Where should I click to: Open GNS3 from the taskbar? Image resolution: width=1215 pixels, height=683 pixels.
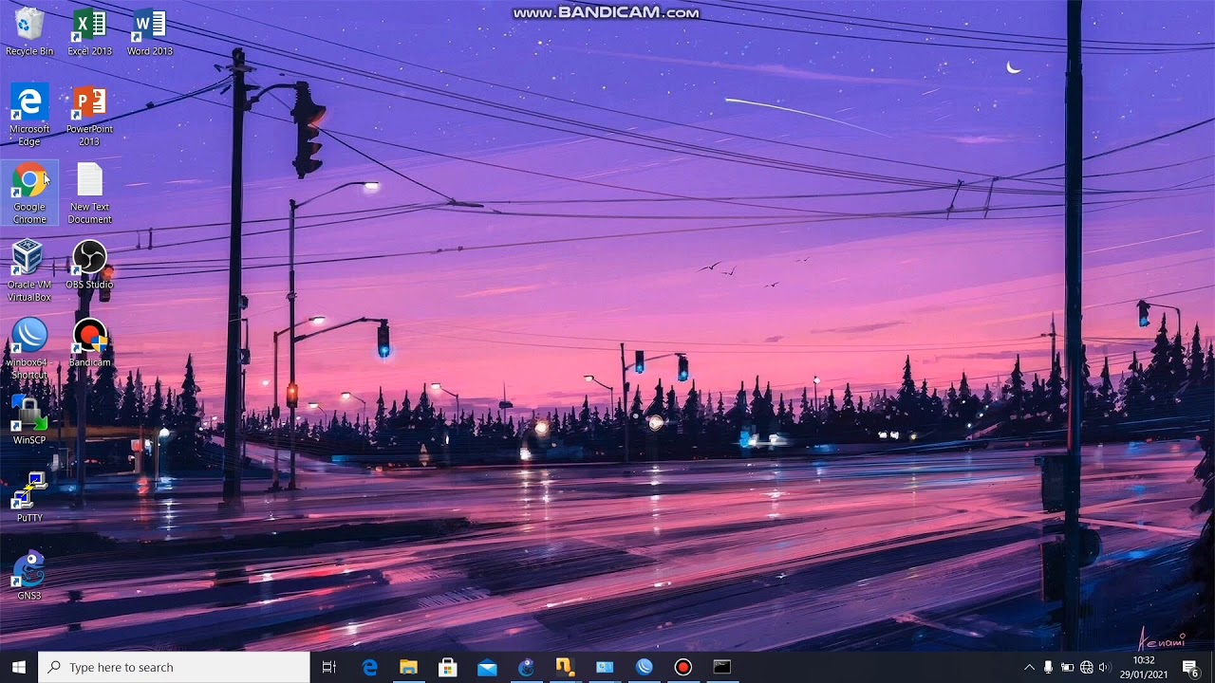[527, 667]
